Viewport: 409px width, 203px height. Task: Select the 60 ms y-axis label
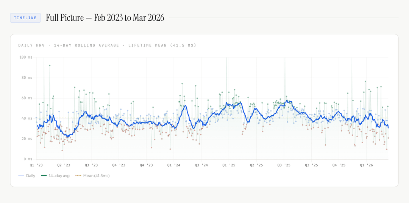coord(27,98)
